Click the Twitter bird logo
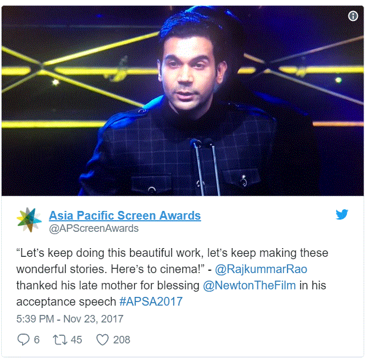 pyautogui.click(x=342, y=214)
